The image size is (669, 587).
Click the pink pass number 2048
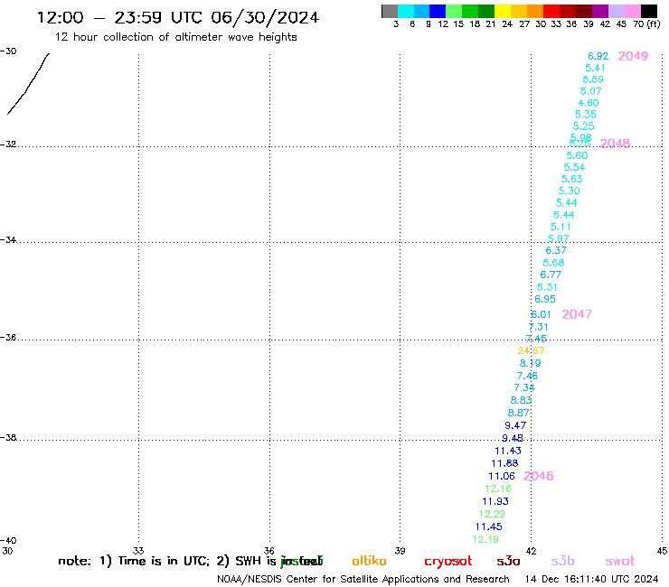[615, 144]
